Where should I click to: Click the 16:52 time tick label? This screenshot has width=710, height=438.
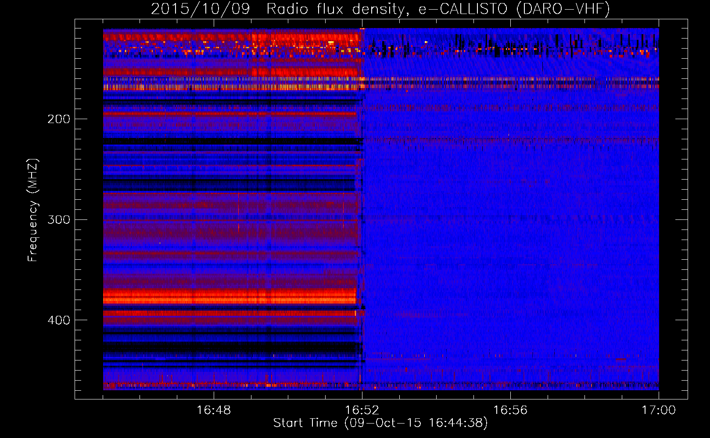(x=362, y=410)
